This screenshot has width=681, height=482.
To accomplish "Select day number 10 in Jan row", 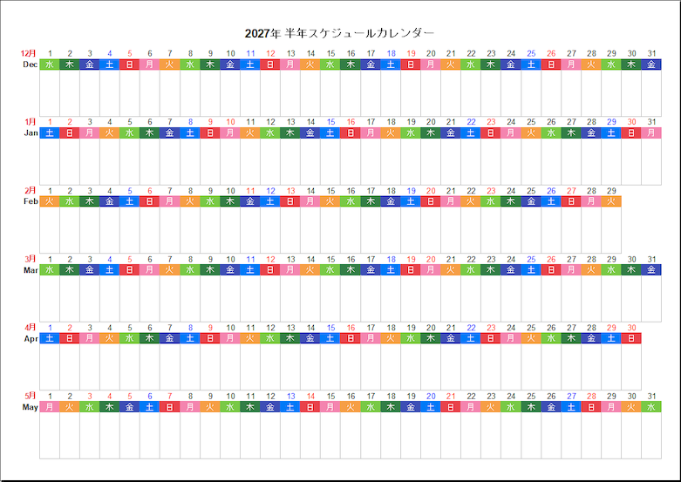I will point(230,122).
